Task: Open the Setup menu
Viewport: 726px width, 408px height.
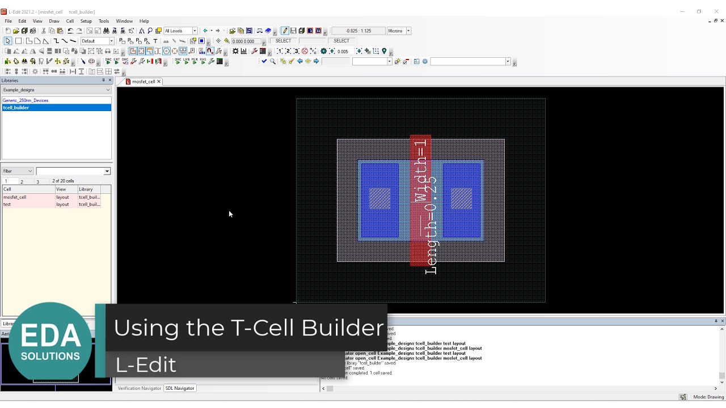Action: [x=86, y=21]
